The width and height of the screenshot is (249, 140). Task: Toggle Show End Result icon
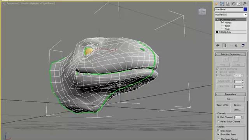click(225, 45)
